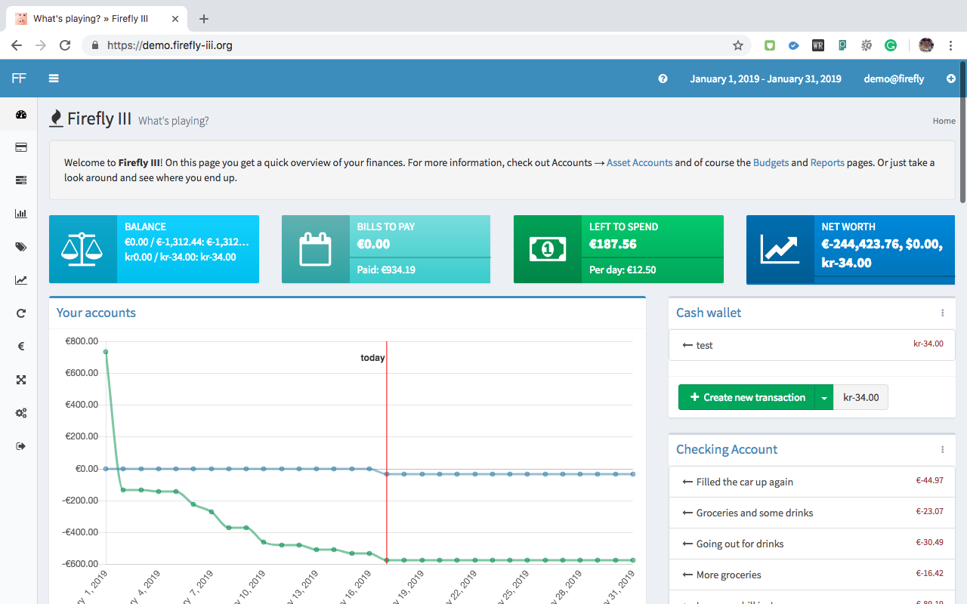Open Going out for drinks transaction
Image resolution: width=967 pixels, height=604 pixels.
(740, 544)
